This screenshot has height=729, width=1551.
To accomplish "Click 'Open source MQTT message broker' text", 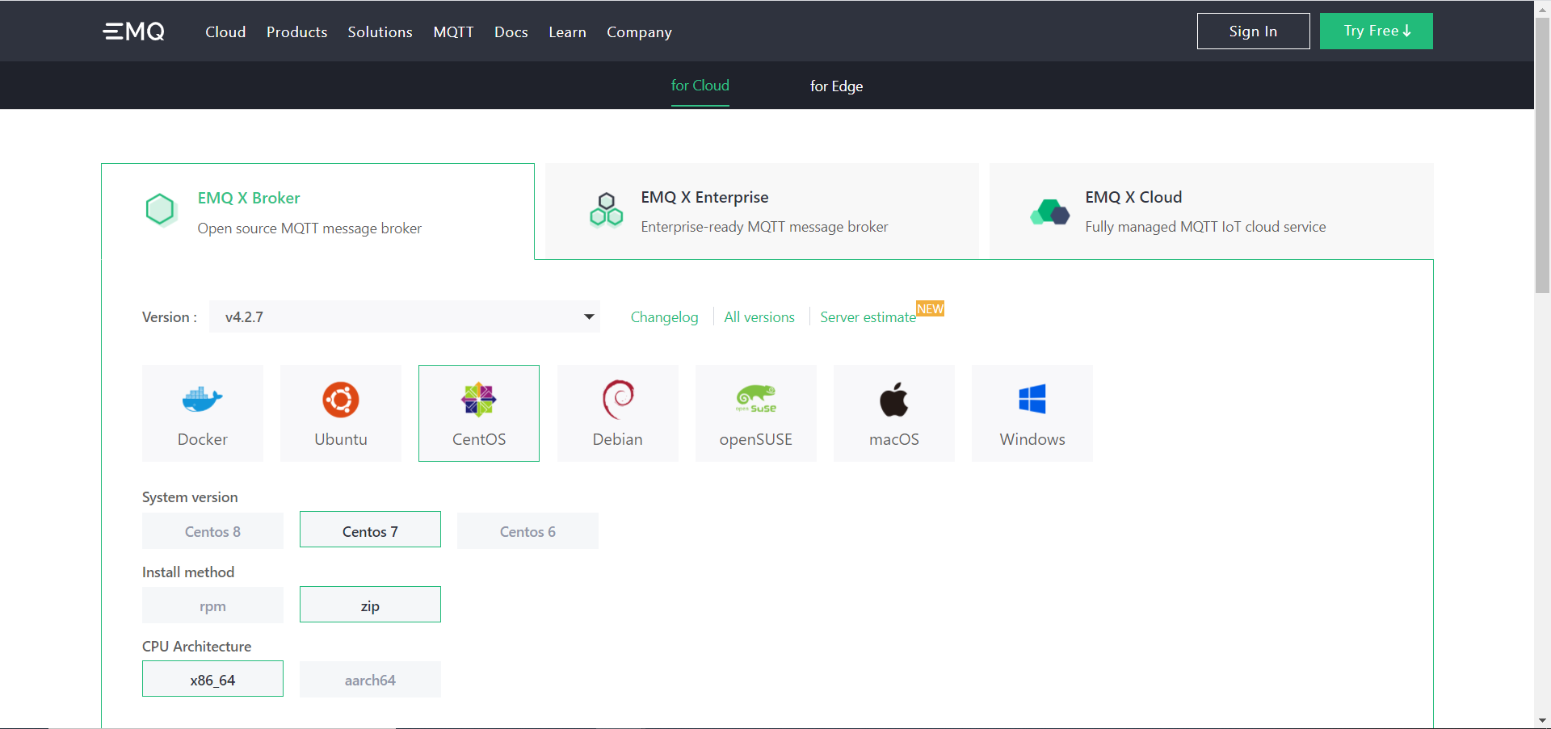I will pos(309,228).
